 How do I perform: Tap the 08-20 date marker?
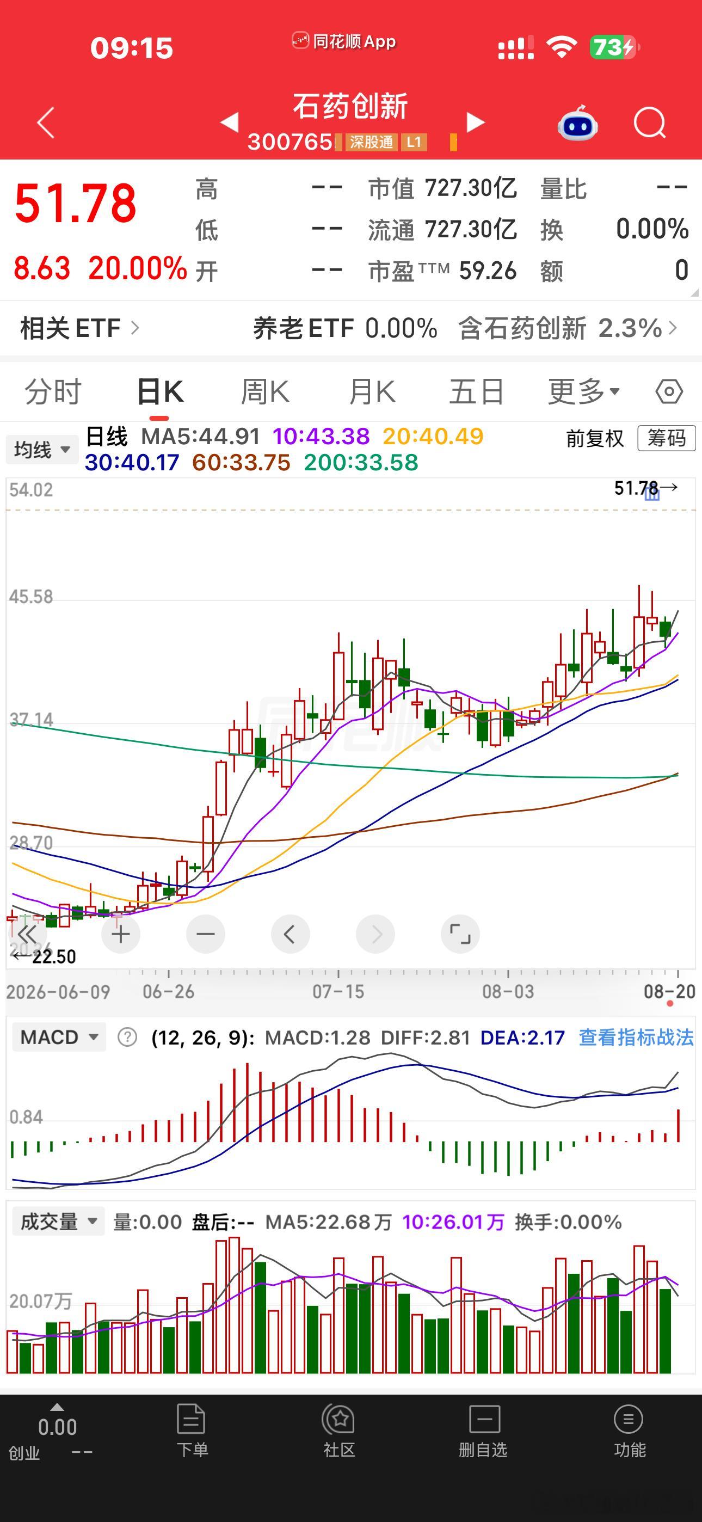tap(669, 991)
